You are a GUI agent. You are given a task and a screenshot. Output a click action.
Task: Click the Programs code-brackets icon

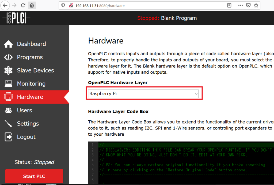point(8,57)
